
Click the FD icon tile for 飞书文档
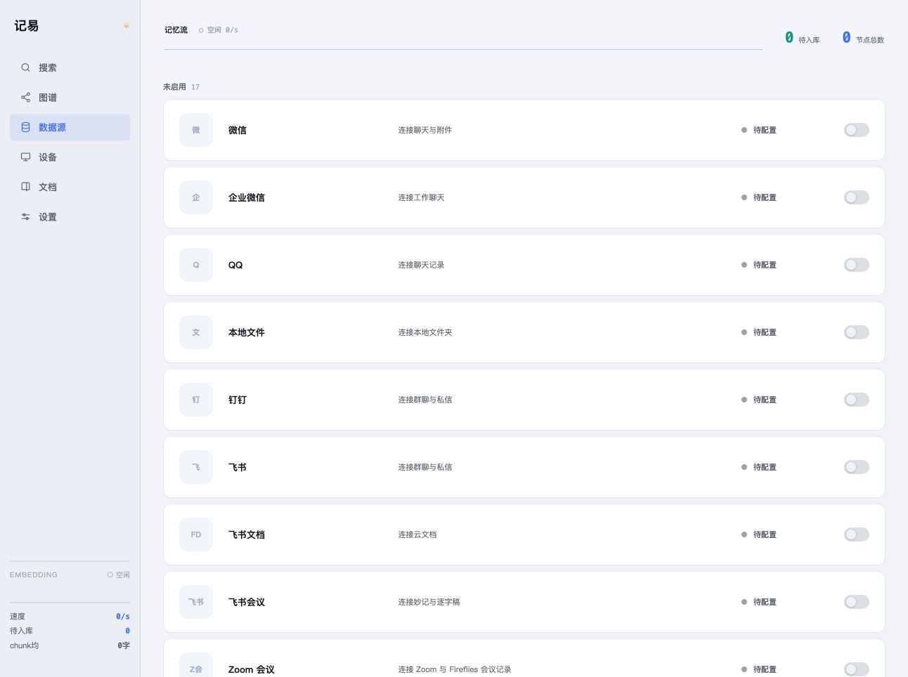(196, 534)
